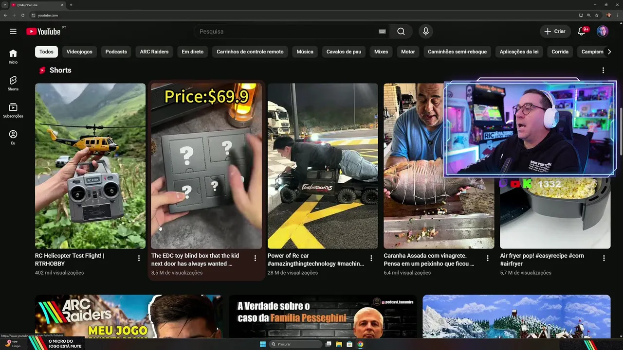Click the Criar button
623x350 pixels.
[555, 32]
